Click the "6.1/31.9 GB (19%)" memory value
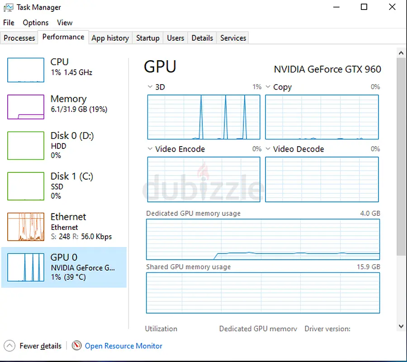 [x=79, y=109]
